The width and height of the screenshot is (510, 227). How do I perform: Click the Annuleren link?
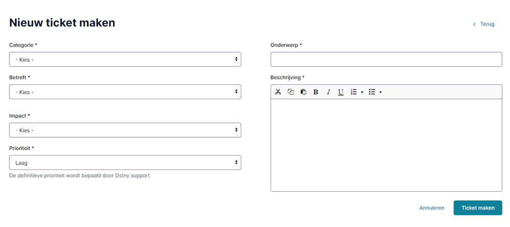432,208
